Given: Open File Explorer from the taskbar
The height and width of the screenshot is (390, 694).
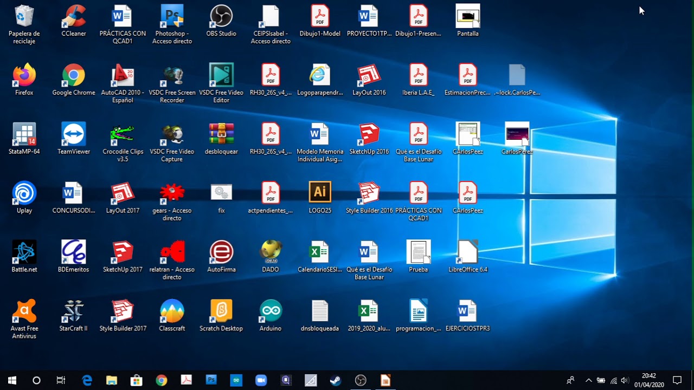Looking at the screenshot, I should [x=112, y=380].
